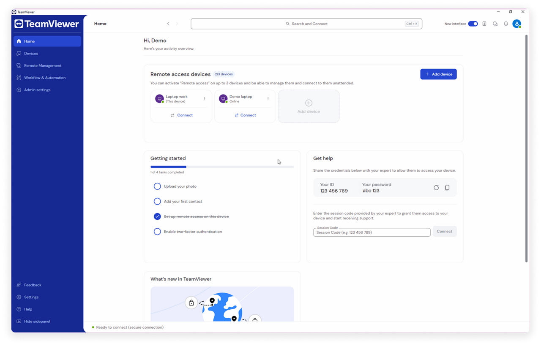The height and width of the screenshot is (346, 541).
Task: Click 'Ready to connect (secure connection)' status
Action: 130,327
